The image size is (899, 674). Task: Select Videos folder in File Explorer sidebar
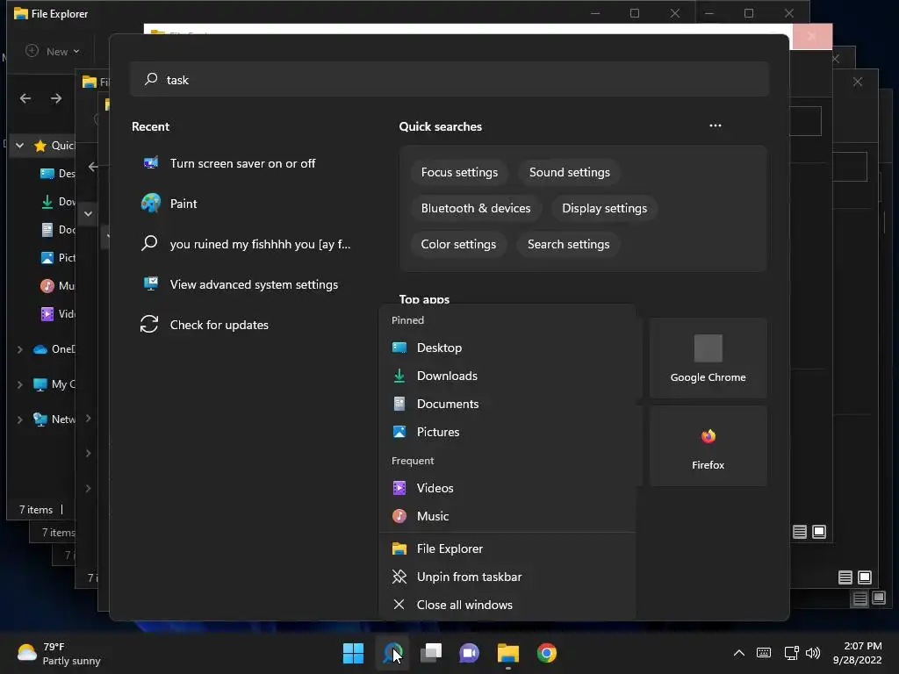pyautogui.click(x=57, y=314)
